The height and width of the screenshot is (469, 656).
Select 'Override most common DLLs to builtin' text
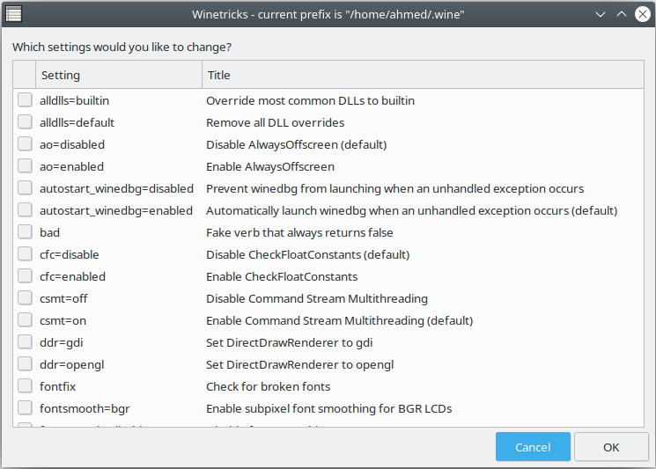pos(310,100)
